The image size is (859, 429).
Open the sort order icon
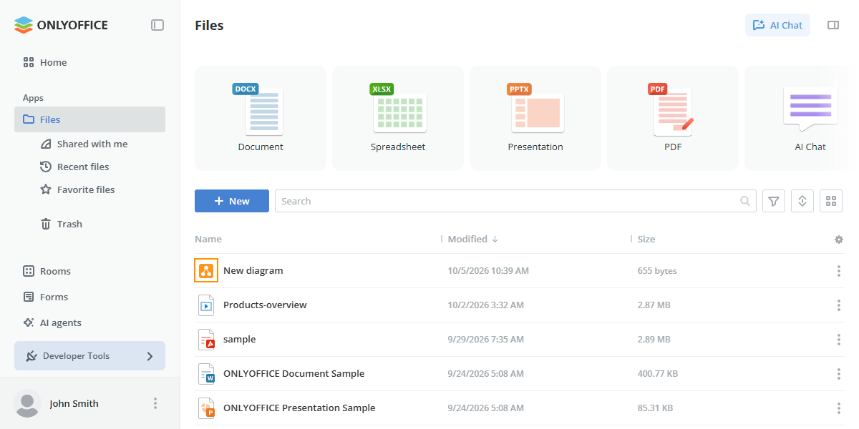802,201
